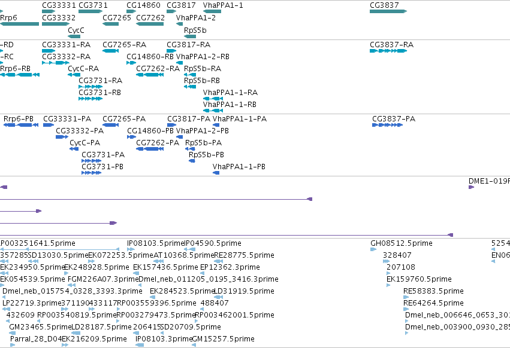
Task: Select the VhaPPA1-1 gene label
Action: point(223,5)
